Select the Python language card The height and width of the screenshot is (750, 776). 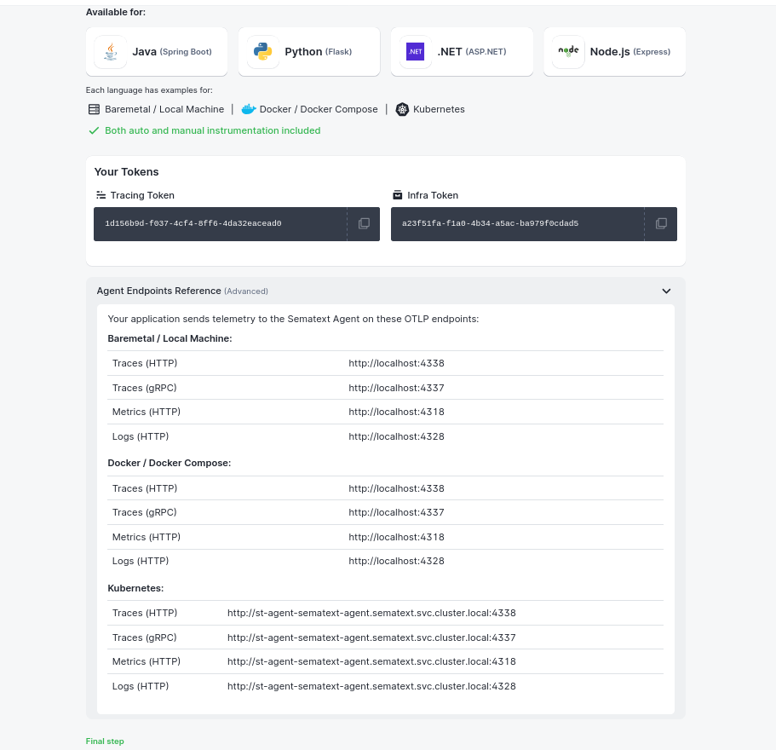click(x=308, y=51)
